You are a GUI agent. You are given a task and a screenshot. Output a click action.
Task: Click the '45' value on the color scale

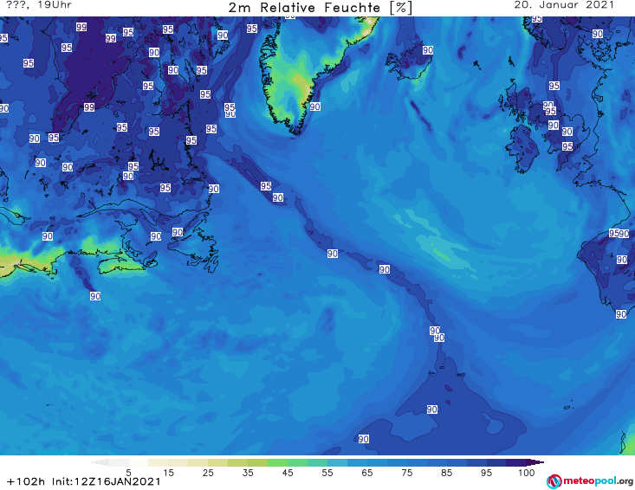tap(288, 473)
